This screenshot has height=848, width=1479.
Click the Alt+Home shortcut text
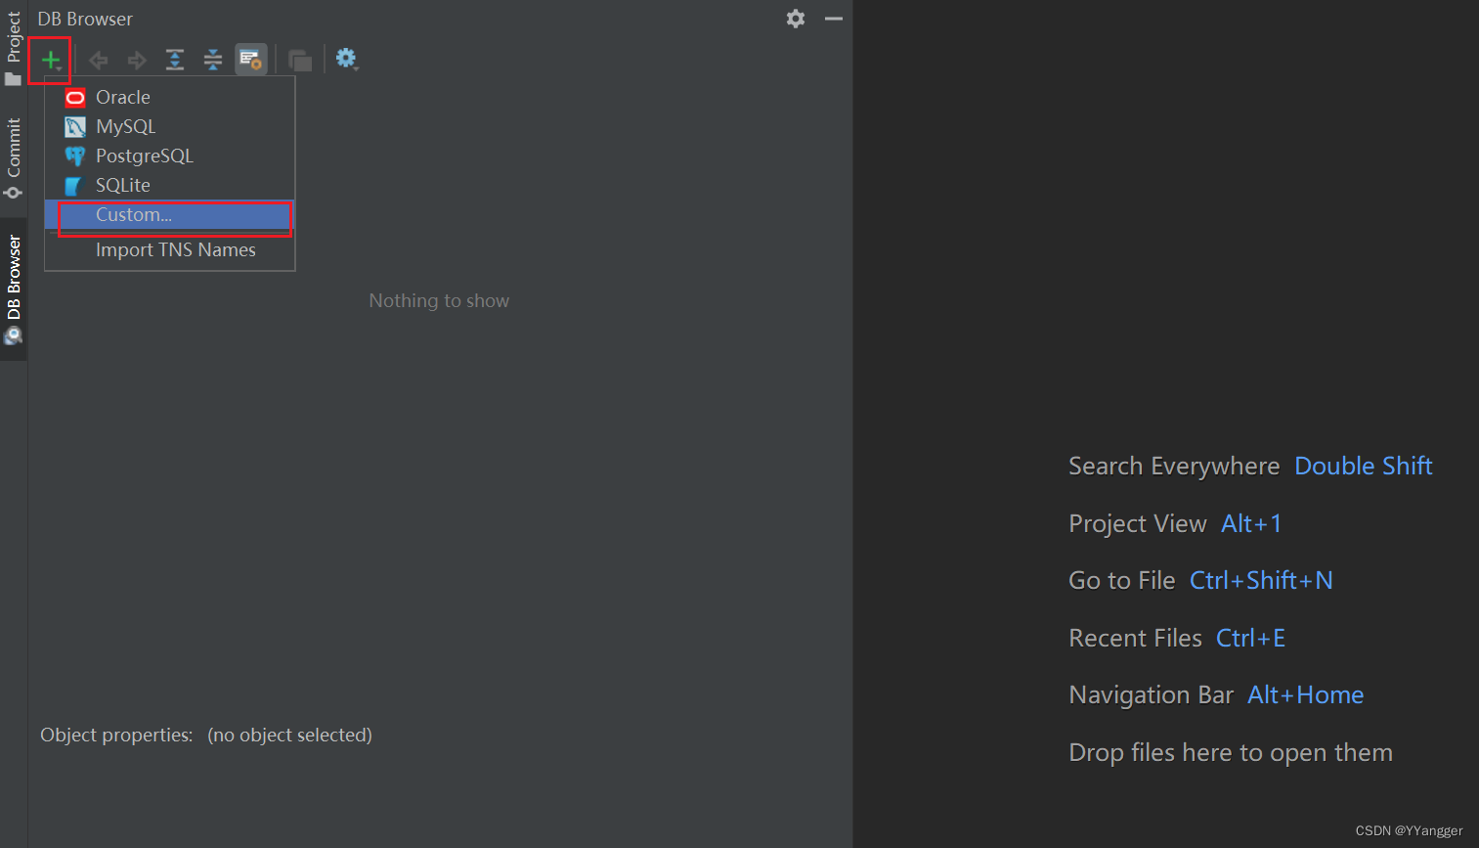tap(1306, 694)
